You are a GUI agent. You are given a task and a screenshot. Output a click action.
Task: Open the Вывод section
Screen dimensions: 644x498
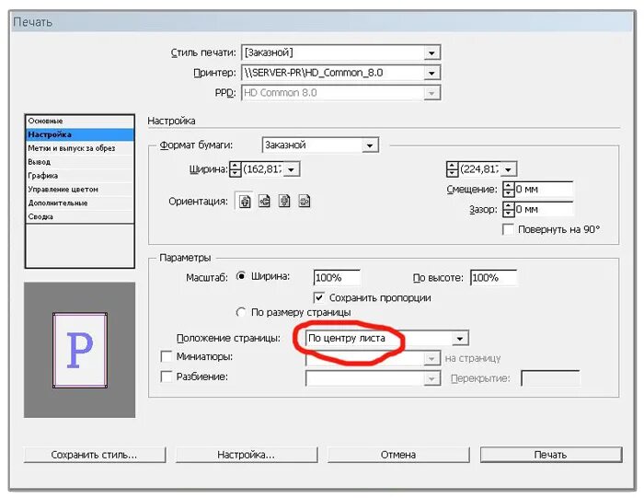(x=80, y=162)
